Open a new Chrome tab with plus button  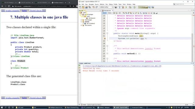(69, 2)
